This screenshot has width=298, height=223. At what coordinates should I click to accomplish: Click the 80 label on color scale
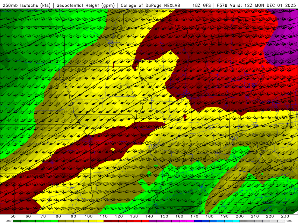(58, 216)
